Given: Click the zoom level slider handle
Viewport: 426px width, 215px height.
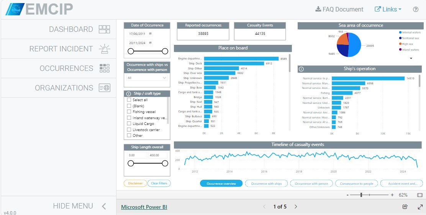Looking at the screenshot, I should point(361,195).
